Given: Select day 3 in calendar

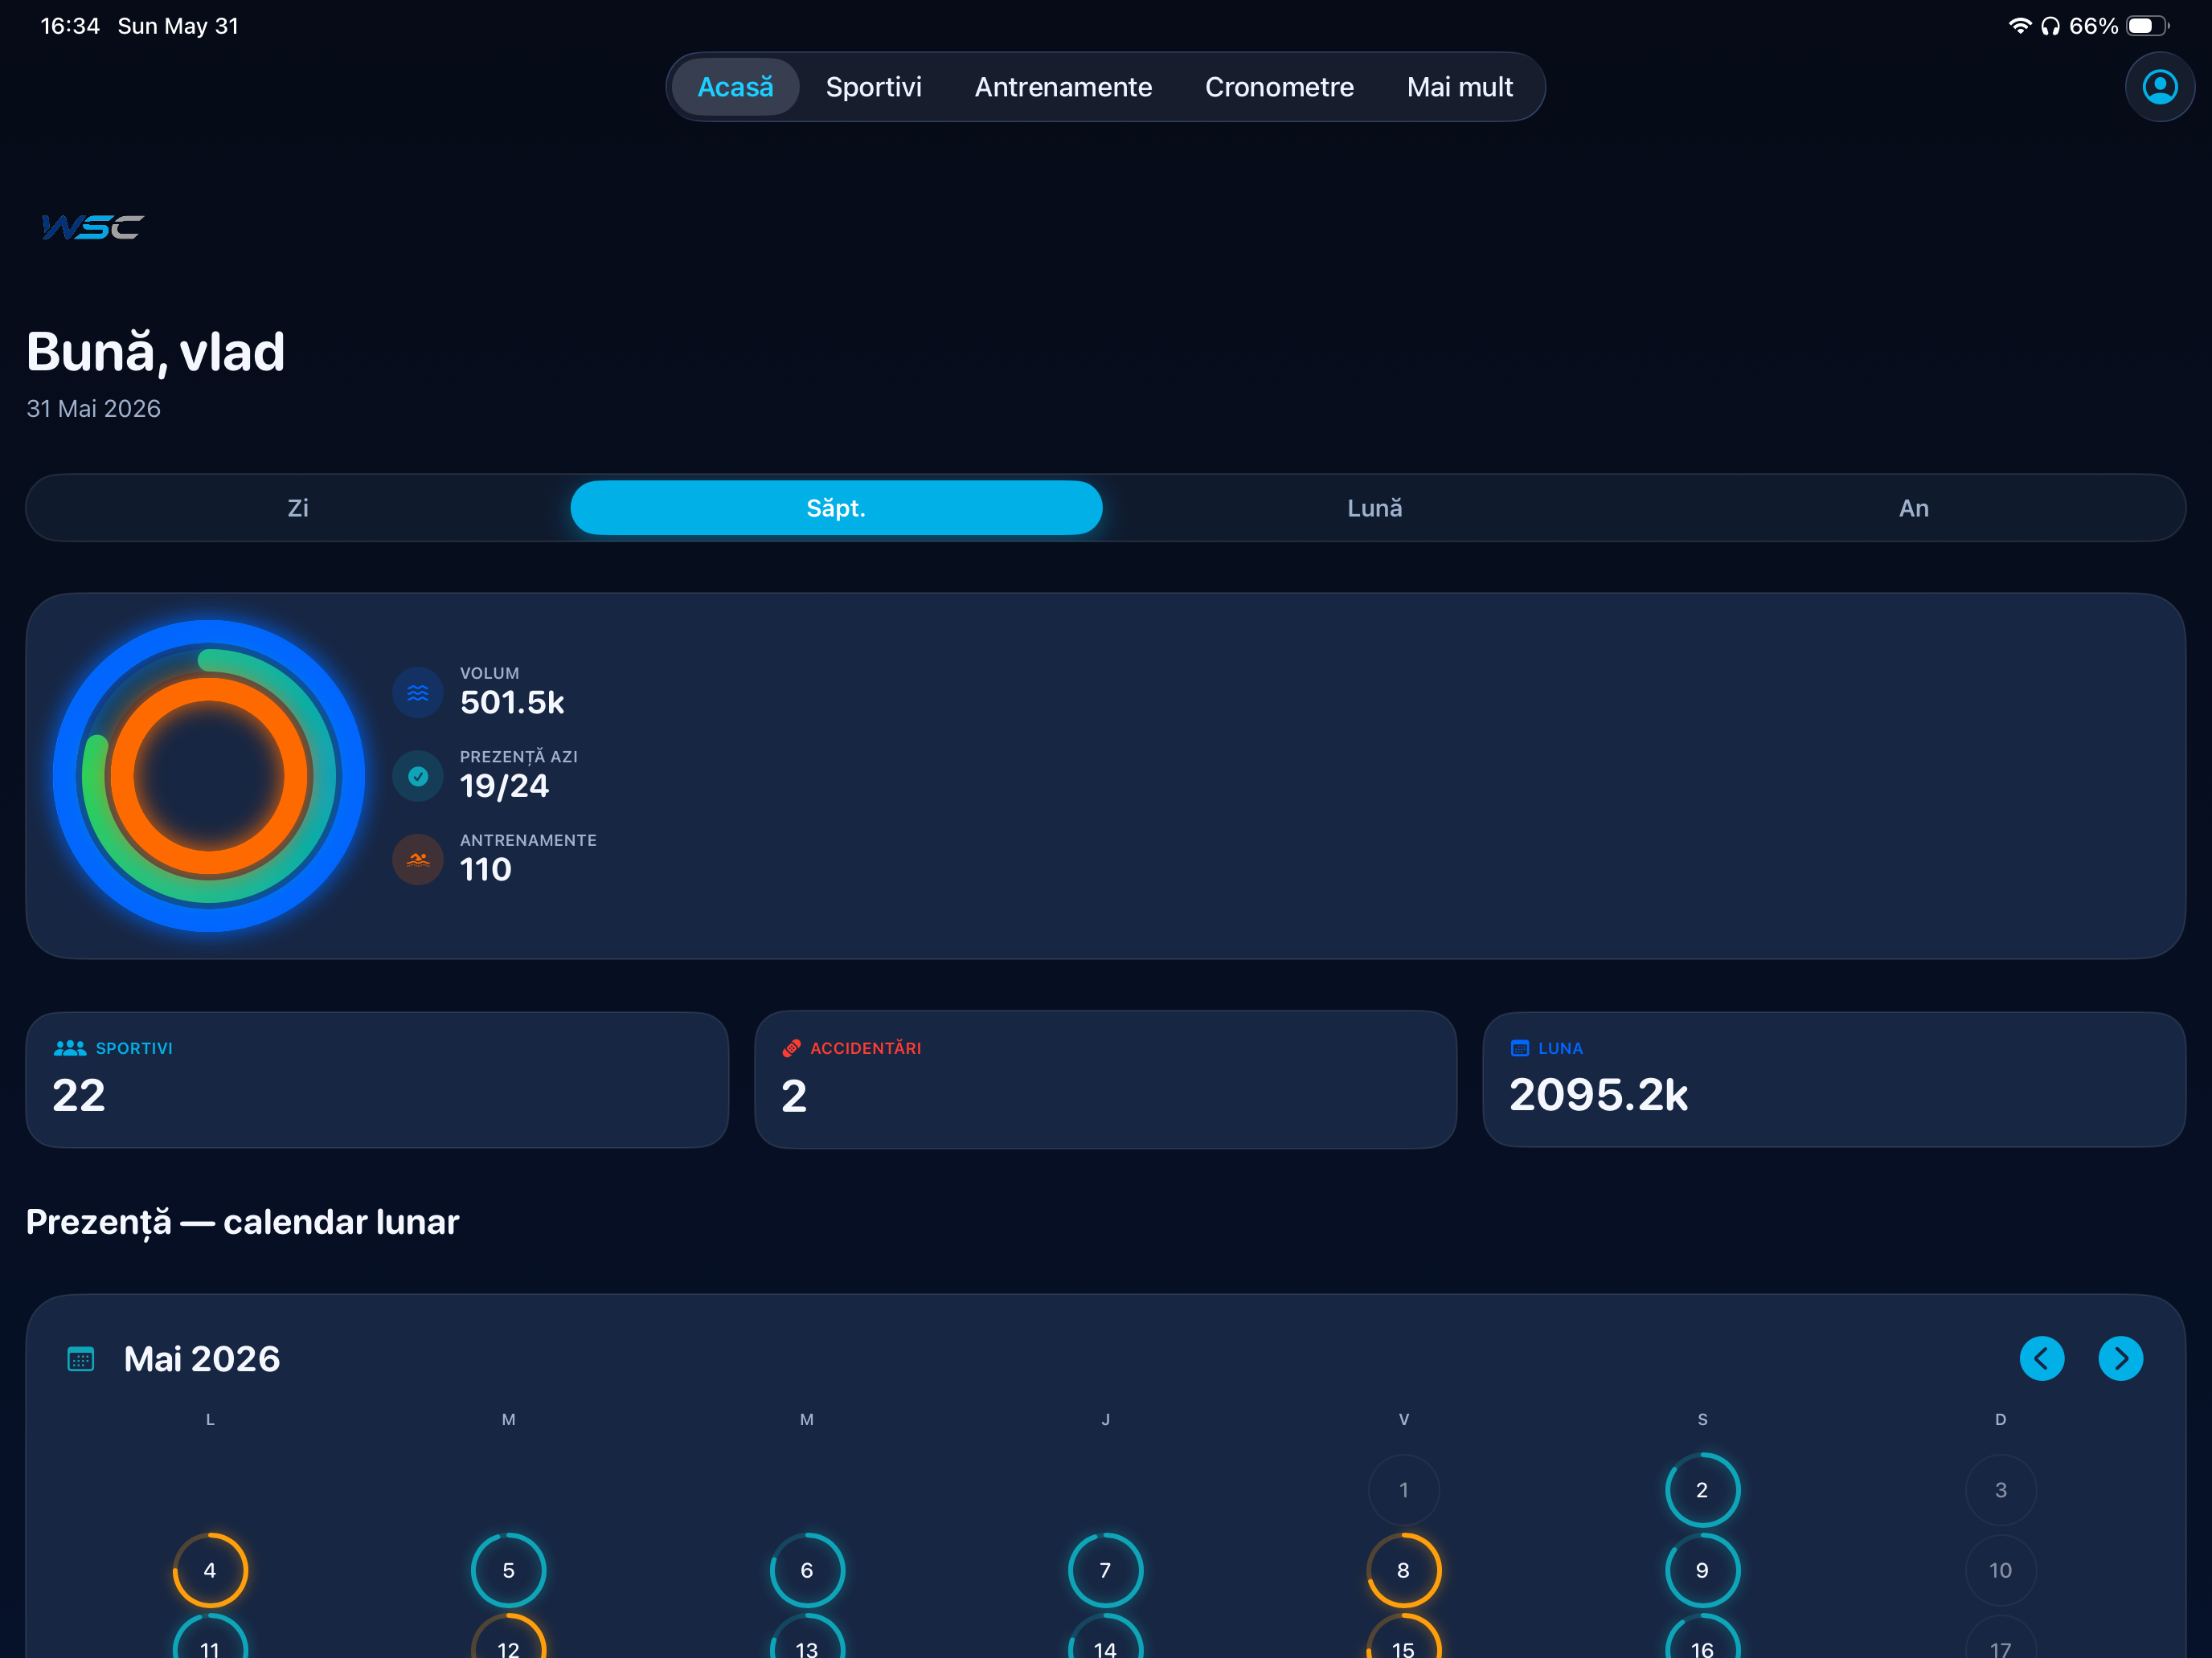Looking at the screenshot, I should click(x=2000, y=1490).
